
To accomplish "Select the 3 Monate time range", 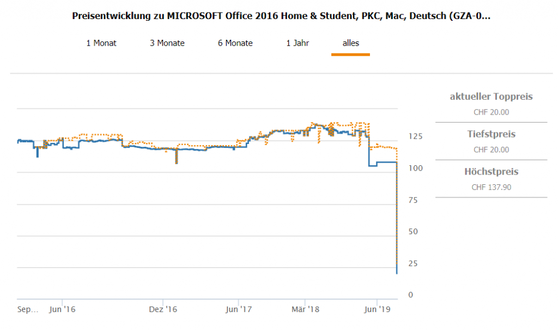I will point(167,43).
